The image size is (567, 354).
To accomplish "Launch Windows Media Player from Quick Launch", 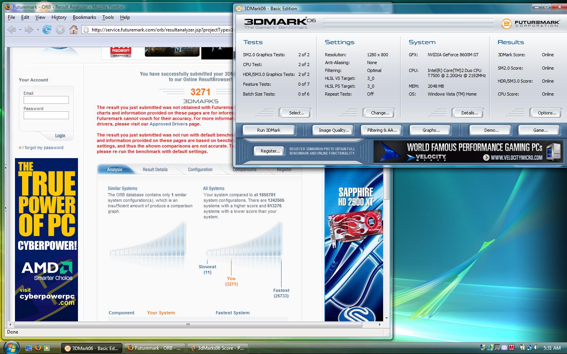I will pyautogui.click(x=47, y=348).
